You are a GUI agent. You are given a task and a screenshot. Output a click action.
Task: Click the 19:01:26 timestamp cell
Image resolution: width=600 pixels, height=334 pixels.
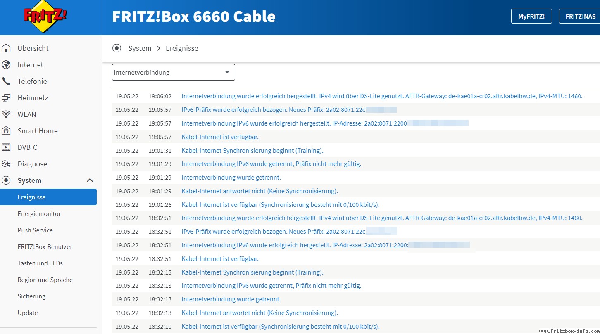tap(160, 204)
